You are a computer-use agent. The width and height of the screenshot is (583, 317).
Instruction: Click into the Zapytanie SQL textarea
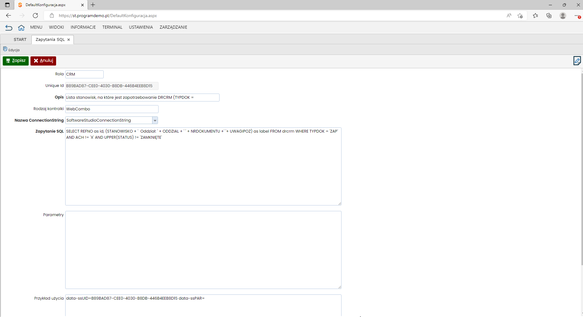(203, 166)
